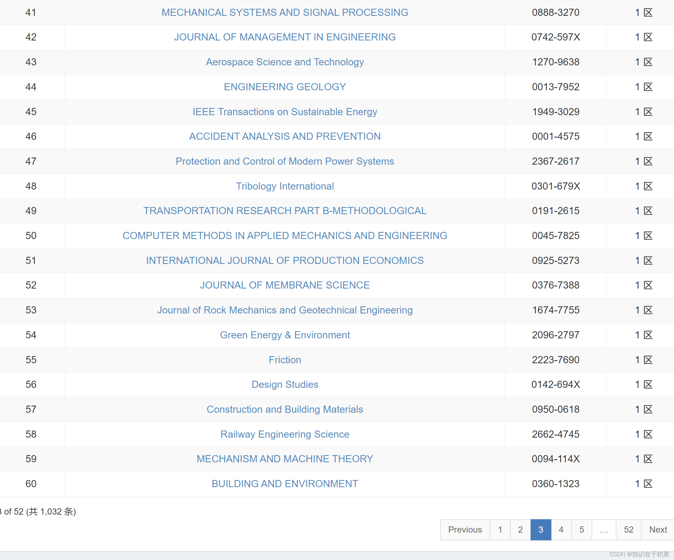Click the 区 icon in Design Studies row
The height and width of the screenshot is (560, 674).
(x=648, y=385)
